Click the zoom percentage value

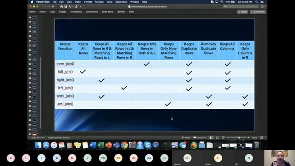[254, 138]
